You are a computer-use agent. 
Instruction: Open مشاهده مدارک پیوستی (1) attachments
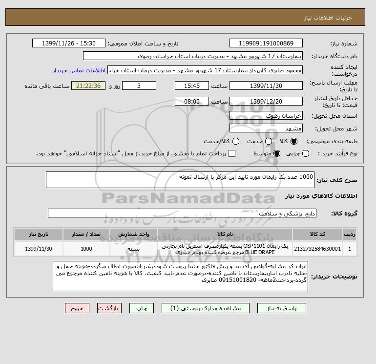[206, 308]
